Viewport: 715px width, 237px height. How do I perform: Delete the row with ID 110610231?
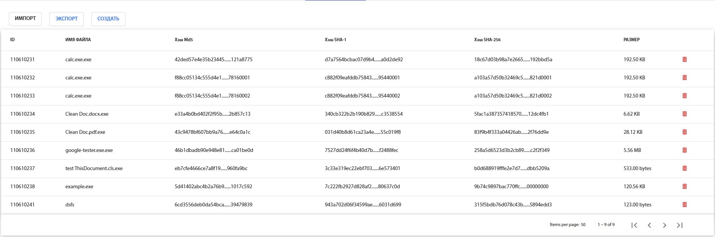[684, 59]
